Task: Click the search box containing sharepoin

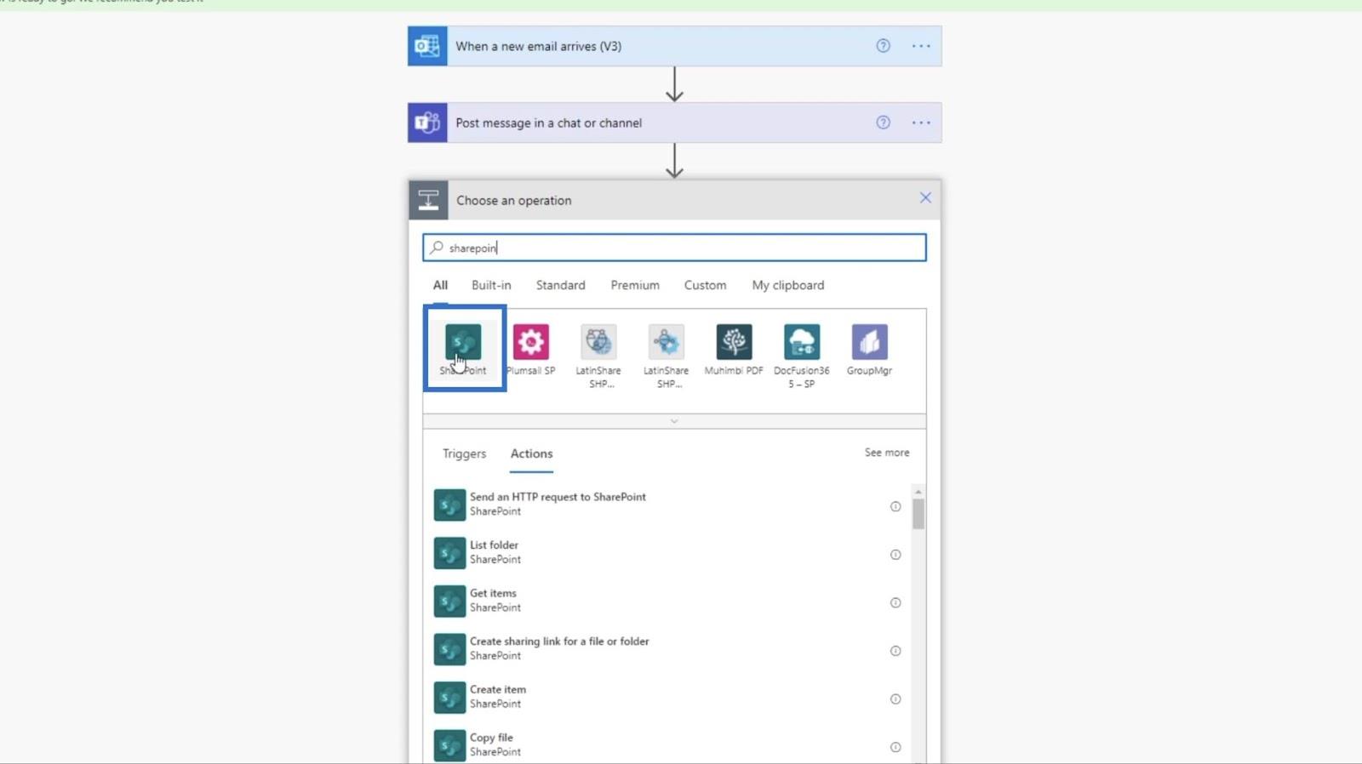Action: (674, 248)
